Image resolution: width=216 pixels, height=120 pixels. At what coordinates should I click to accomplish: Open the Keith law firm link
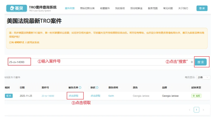(x=111, y=96)
